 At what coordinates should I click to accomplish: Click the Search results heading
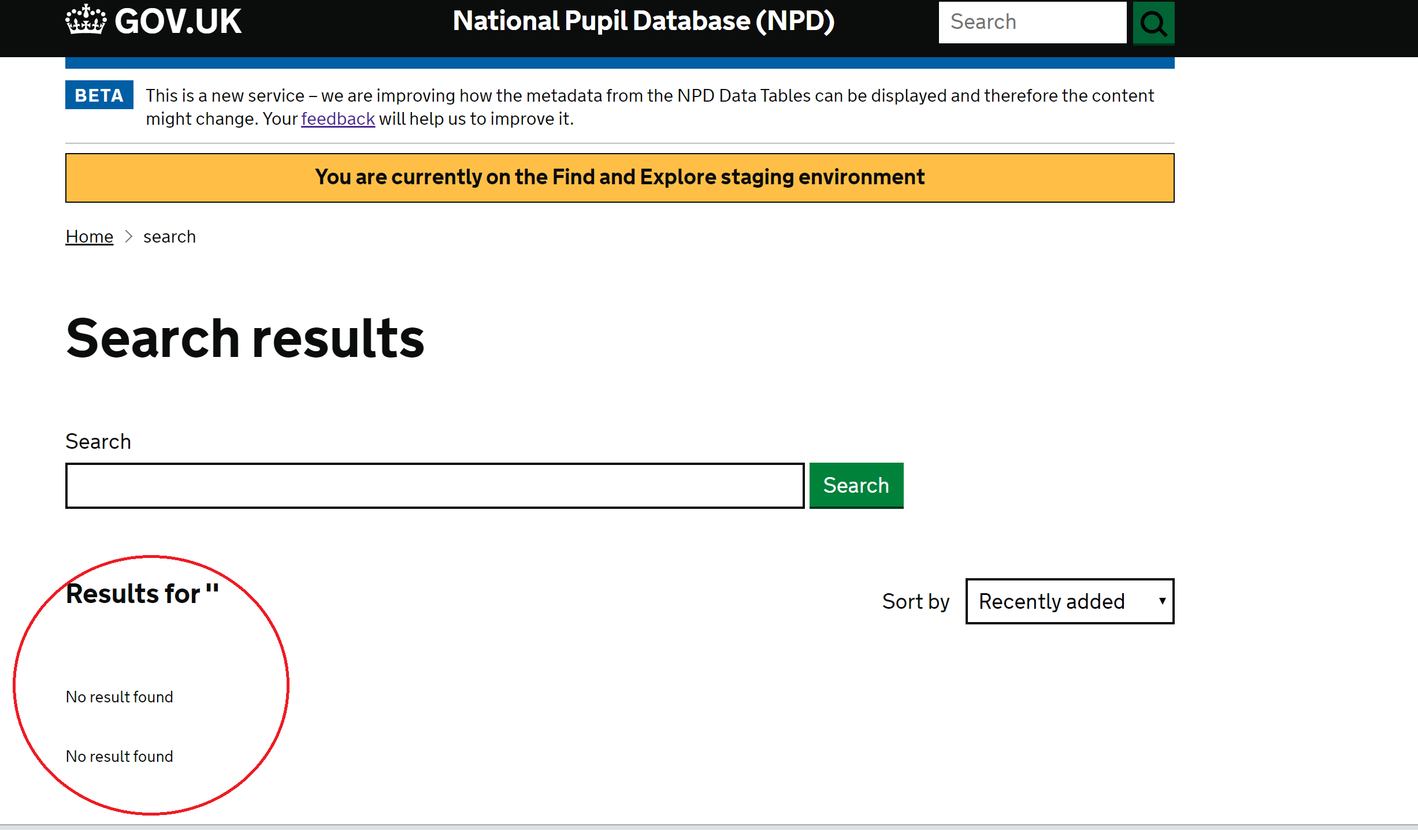click(245, 338)
